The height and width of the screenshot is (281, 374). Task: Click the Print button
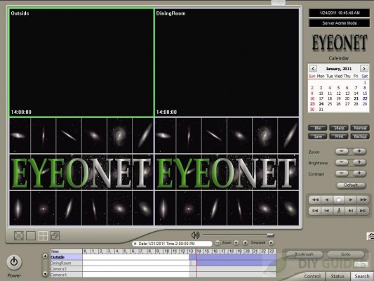click(339, 136)
